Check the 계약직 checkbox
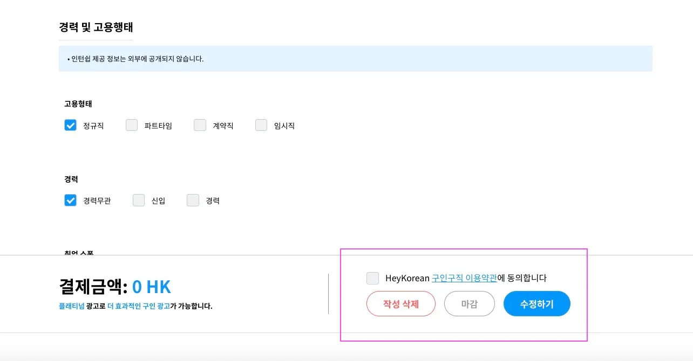The width and height of the screenshot is (693, 361). coord(200,126)
